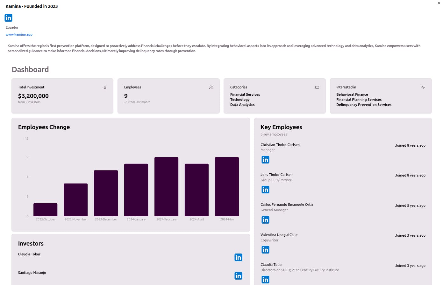Click the name Valentina Upegui Calle
443x285 pixels.
click(279, 235)
